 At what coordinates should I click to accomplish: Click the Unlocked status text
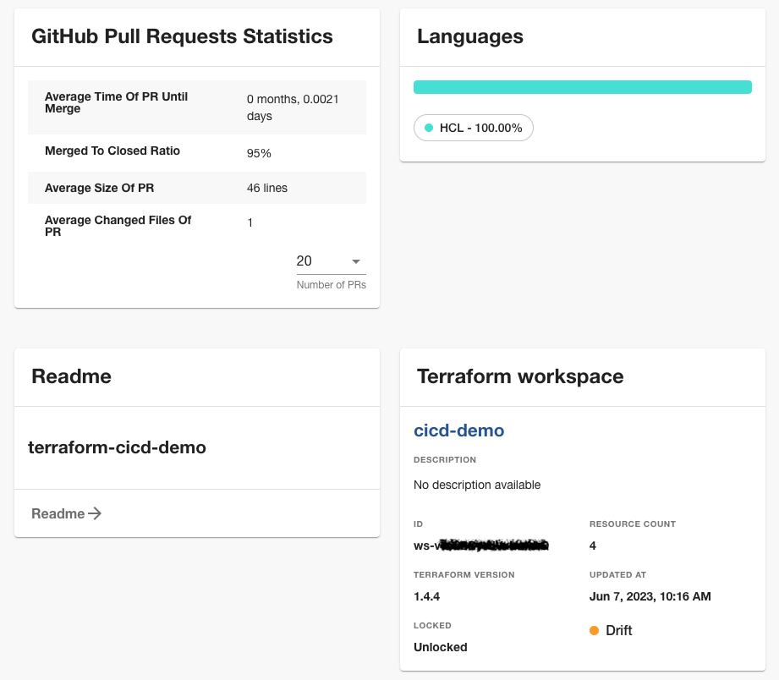tap(440, 647)
